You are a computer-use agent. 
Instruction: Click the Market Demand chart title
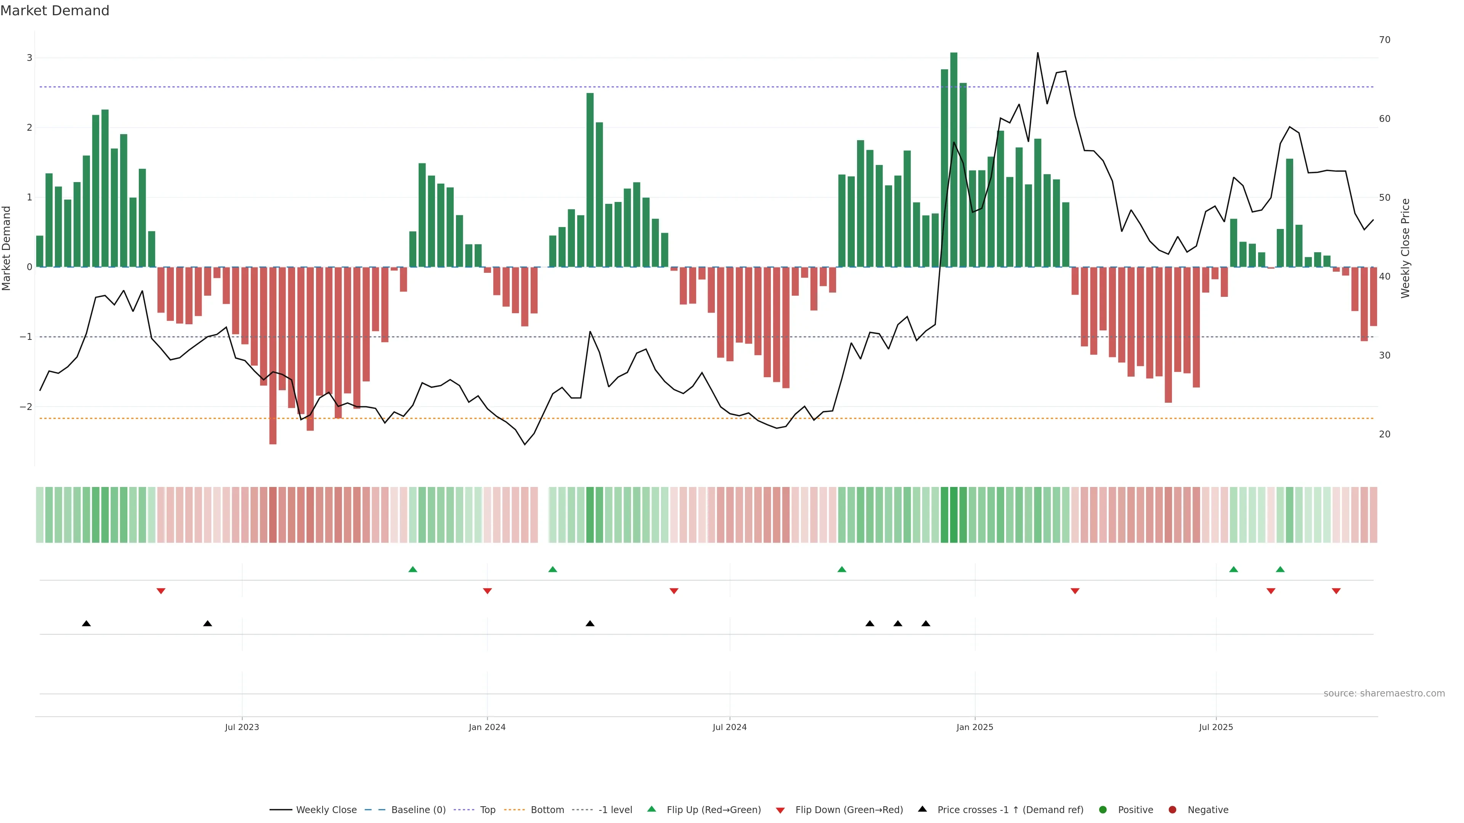[x=55, y=11]
